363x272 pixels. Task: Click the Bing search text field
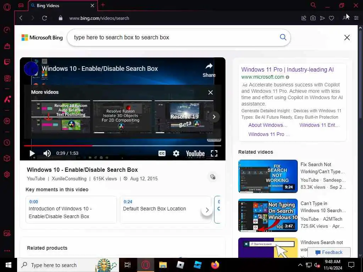click(x=174, y=38)
